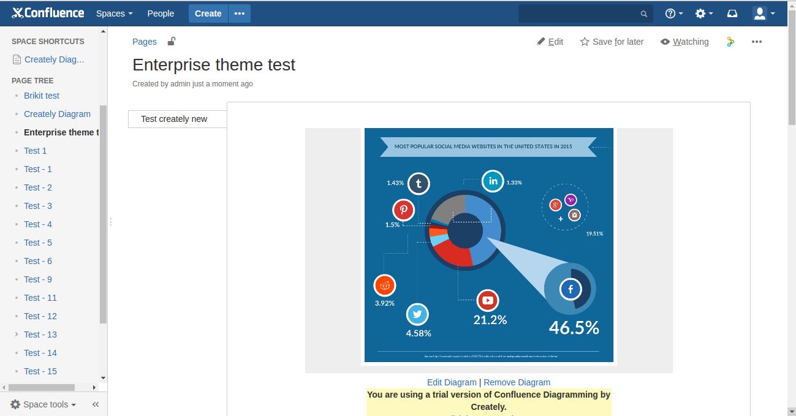Click the LinkedIn icon in diagram
The image size is (796, 416).
coord(493,181)
